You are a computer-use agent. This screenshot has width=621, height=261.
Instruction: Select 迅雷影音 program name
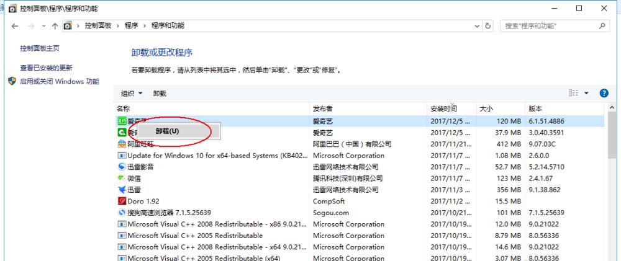pos(140,167)
